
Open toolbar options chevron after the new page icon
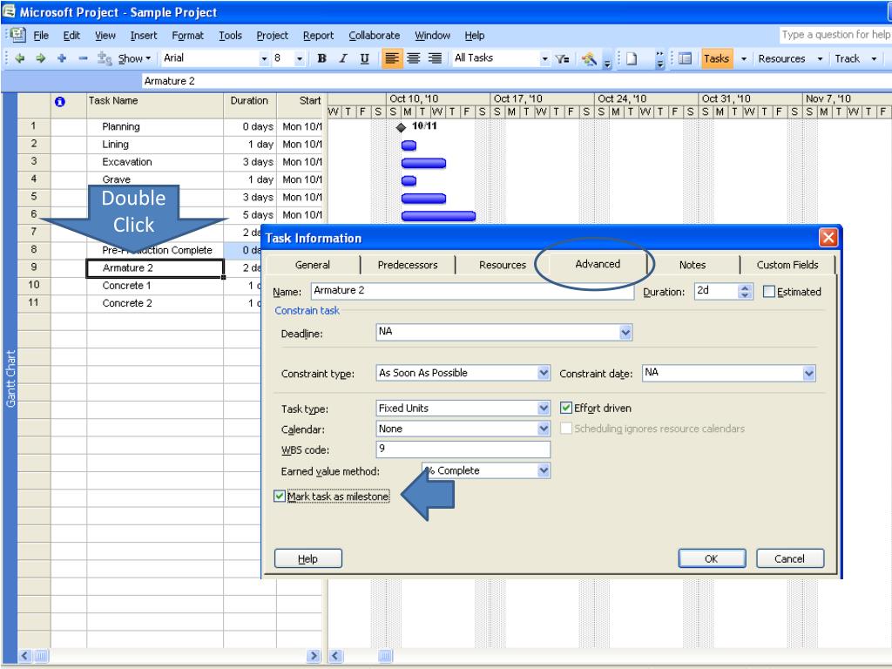point(660,58)
